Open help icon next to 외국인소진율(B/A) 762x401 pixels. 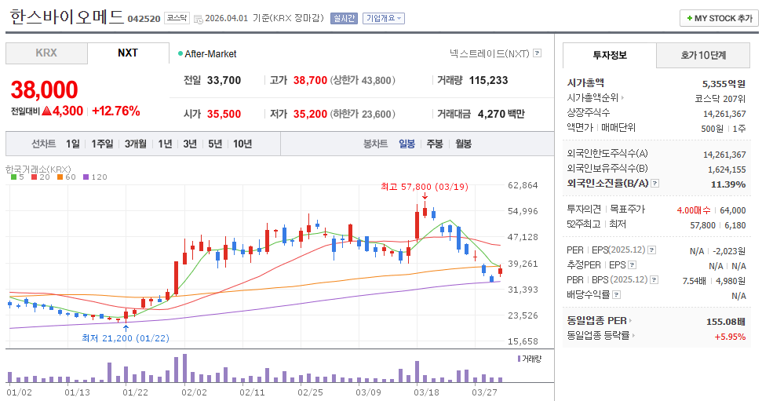(x=655, y=184)
